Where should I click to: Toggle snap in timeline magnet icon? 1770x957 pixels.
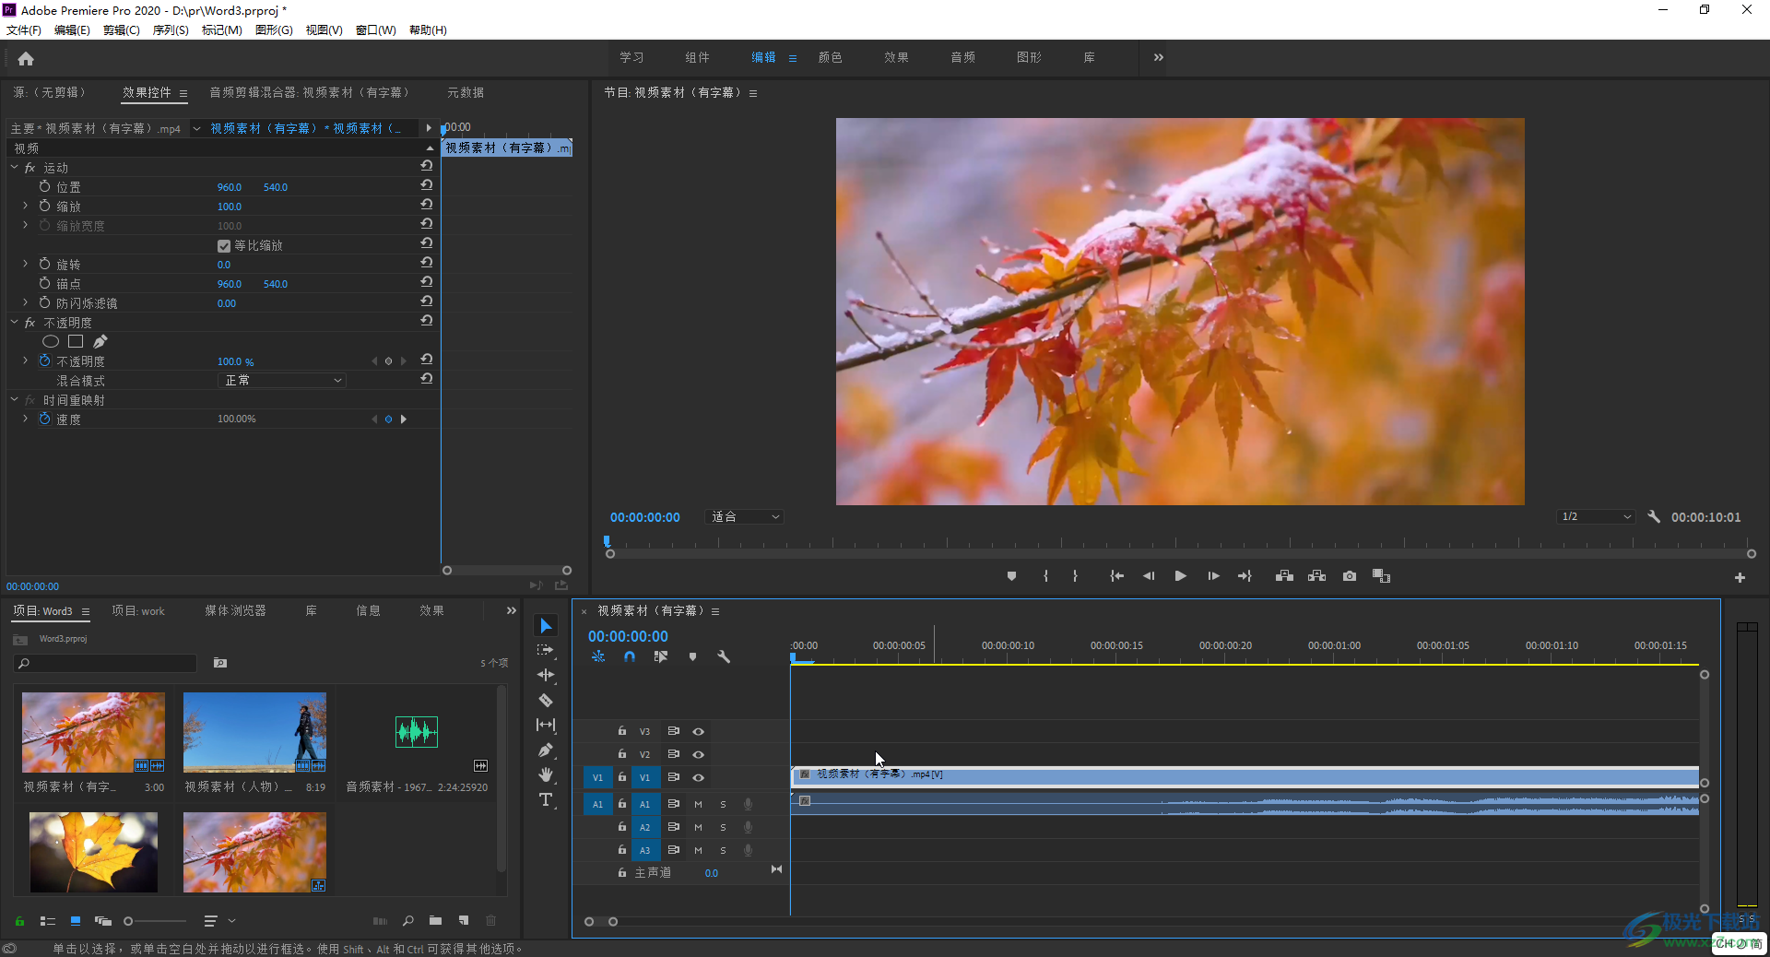click(630, 656)
